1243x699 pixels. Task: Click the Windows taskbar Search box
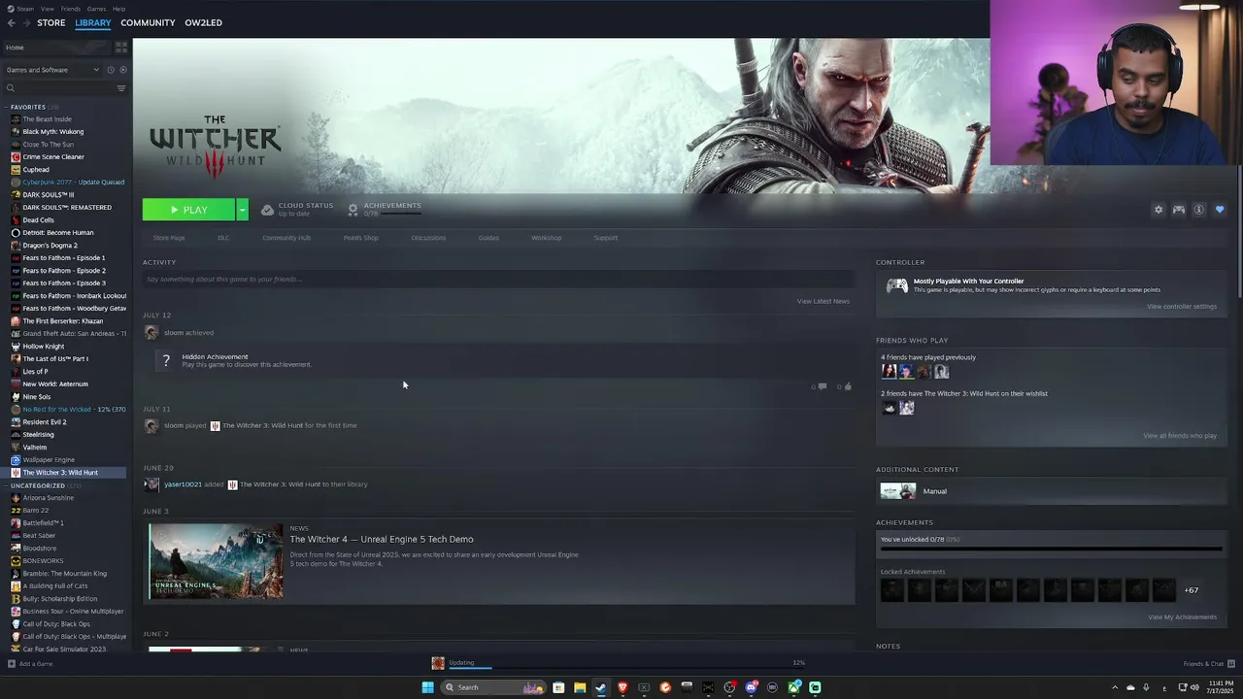click(493, 687)
